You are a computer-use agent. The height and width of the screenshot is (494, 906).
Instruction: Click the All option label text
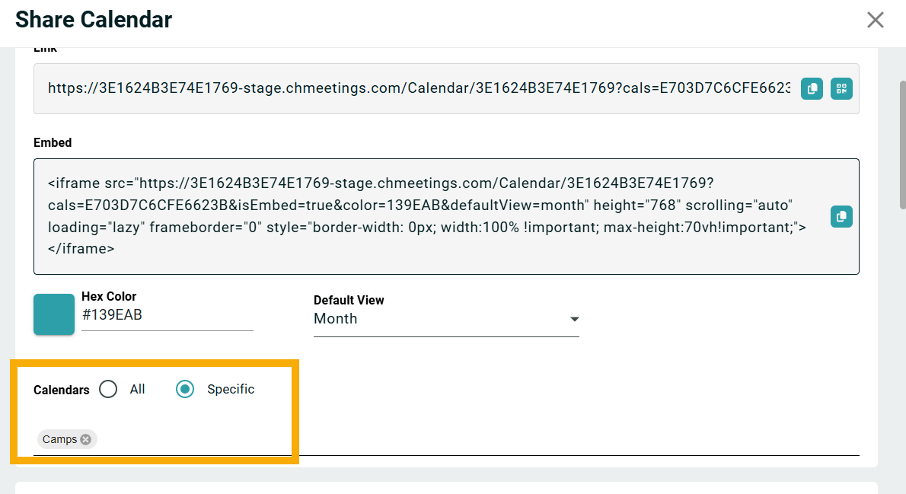point(138,389)
